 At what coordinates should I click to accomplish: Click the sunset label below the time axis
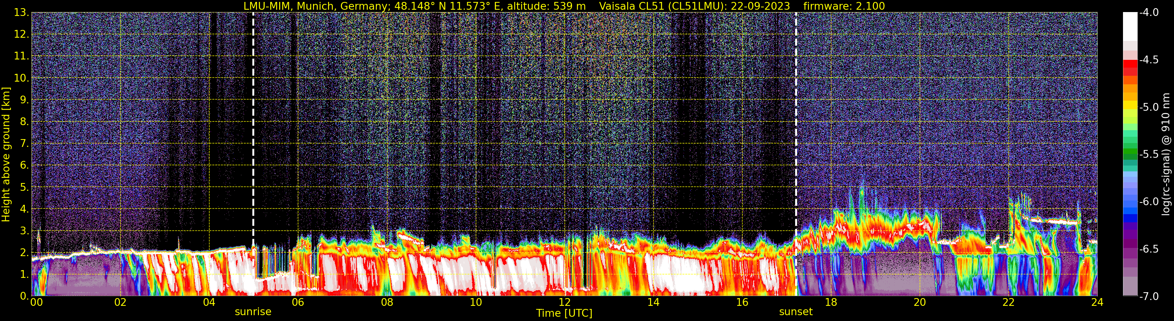click(795, 312)
